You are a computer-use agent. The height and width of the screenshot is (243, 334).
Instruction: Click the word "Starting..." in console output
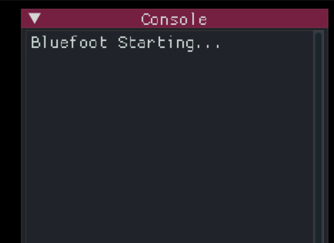pyautogui.click(x=169, y=43)
